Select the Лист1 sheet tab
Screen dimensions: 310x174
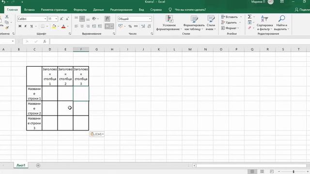[x=21, y=165]
